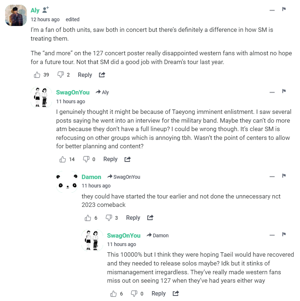Upvote SwagOnYou's comment with 14 likes
The image size is (300, 301).
pos(62,159)
